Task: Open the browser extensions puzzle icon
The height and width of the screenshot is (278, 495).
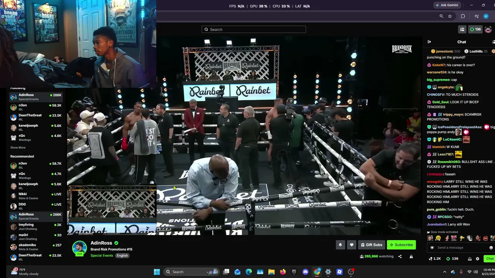Action: [463, 16]
